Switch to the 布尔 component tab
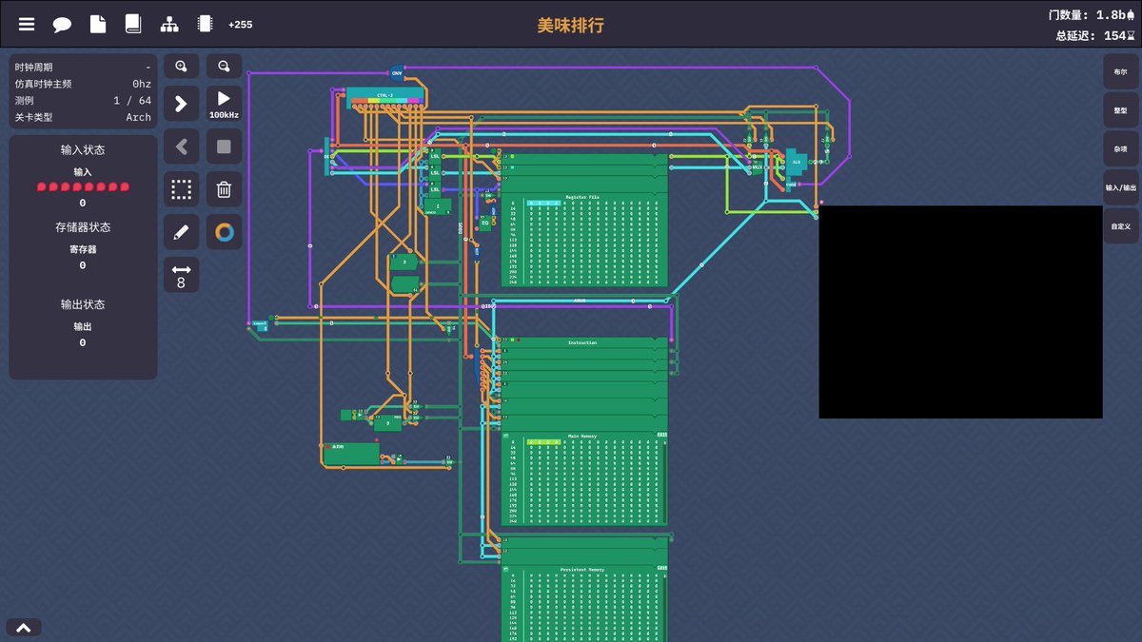This screenshot has height=642, width=1142. (x=1120, y=72)
